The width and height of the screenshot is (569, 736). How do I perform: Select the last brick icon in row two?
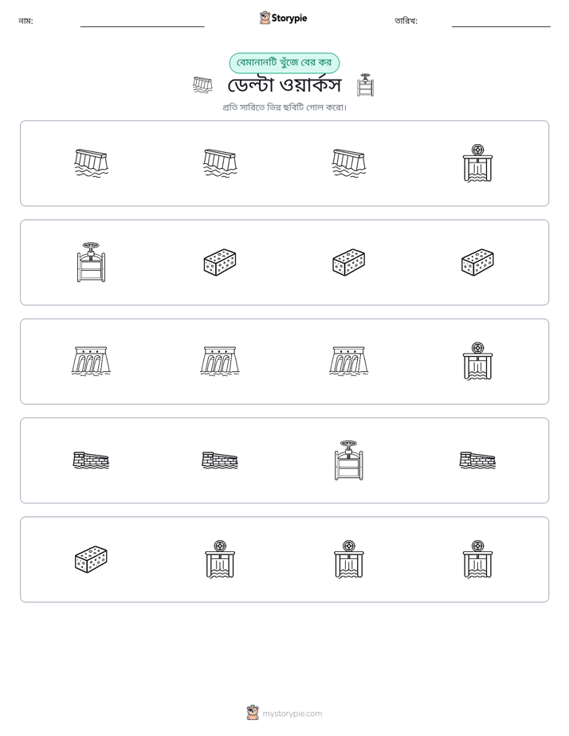477,262
